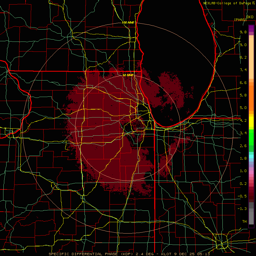Viewport: 256px width, 256px height.
Task: Click the 50 NMI range ring label
Action: [128, 75]
